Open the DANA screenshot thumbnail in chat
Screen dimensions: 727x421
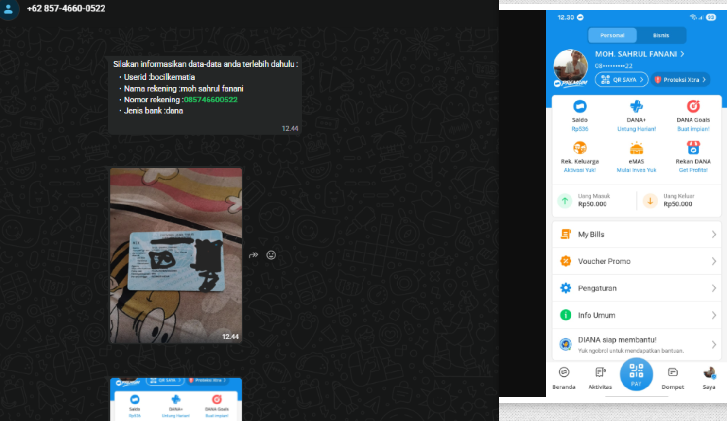(x=176, y=399)
